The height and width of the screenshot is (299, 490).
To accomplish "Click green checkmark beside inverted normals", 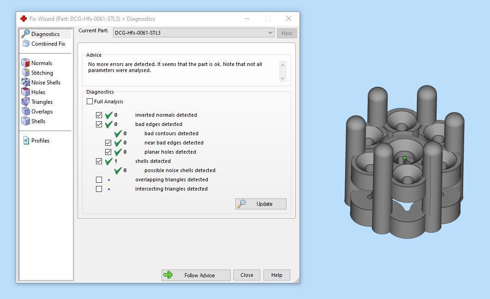I will (x=108, y=115).
